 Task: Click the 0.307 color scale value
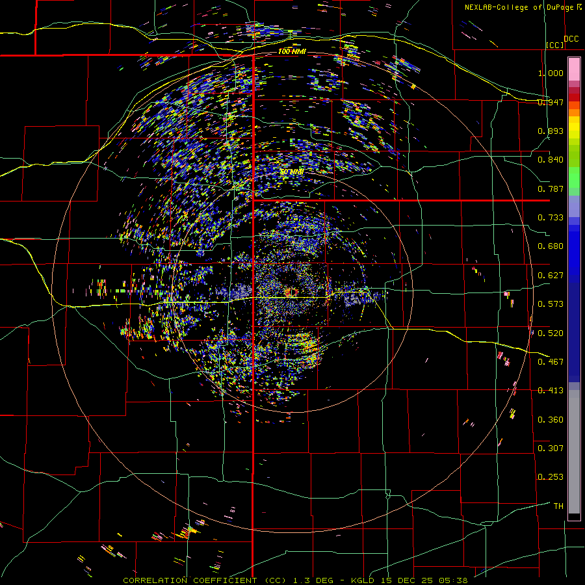tap(551, 448)
